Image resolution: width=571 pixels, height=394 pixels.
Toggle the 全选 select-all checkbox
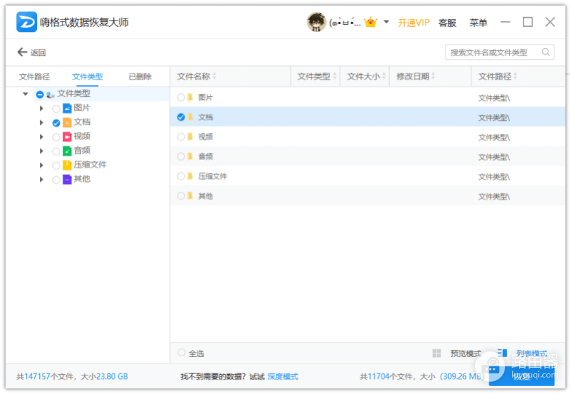[x=181, y=353]
